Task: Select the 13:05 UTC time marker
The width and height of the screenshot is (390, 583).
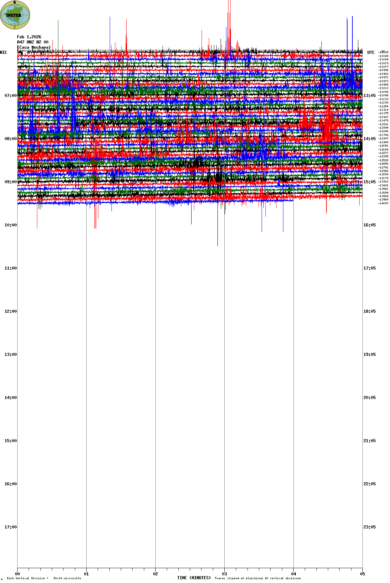Action: [x=369, y=96]
